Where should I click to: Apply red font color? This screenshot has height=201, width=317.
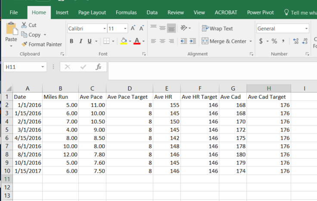point(137,41)
